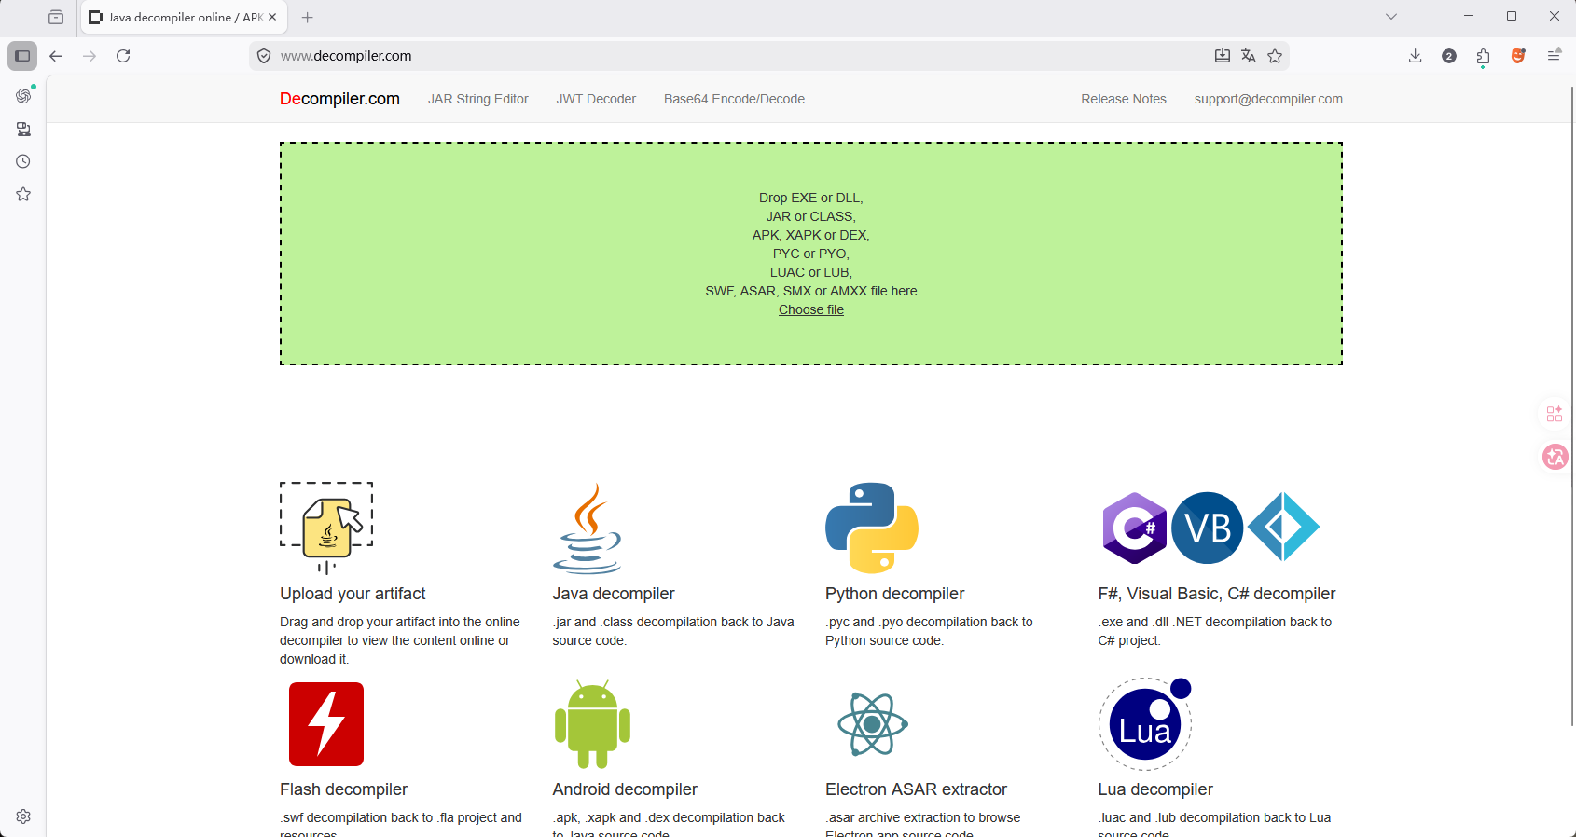Click the VB circle logo
The height and width of the screenshot is (837, 1576).
click(x=1208, y=528)
